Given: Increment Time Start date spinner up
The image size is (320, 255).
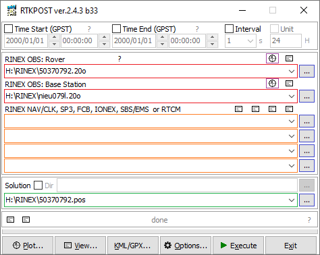Looking at the screenshot, I should click(54, 37).
